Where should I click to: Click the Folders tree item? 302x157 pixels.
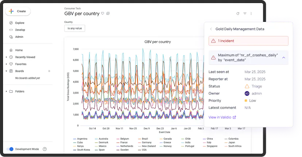20,91
